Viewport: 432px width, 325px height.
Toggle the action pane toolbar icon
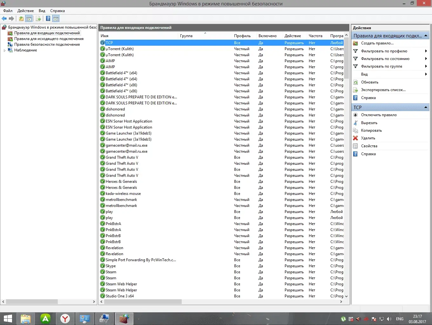click(56, 19)
